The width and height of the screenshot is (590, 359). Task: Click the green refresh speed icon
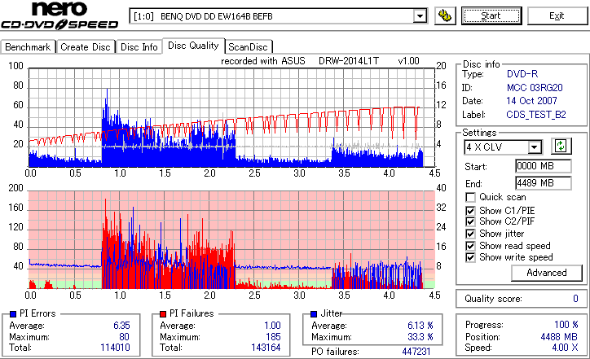561,146
